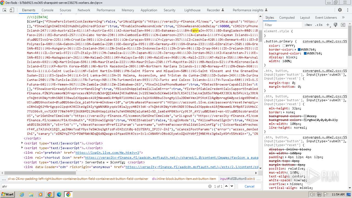Screen dimensions: 352x198
Task: Click the DOM tree vertical scrollbar thumb
Action: point(260,36)
